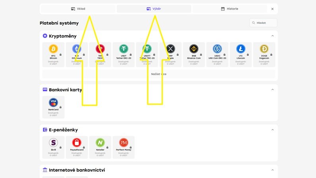Screen dimensions: 316x178
Task: Focus the Hledat search field
Action: coord(263,23)
